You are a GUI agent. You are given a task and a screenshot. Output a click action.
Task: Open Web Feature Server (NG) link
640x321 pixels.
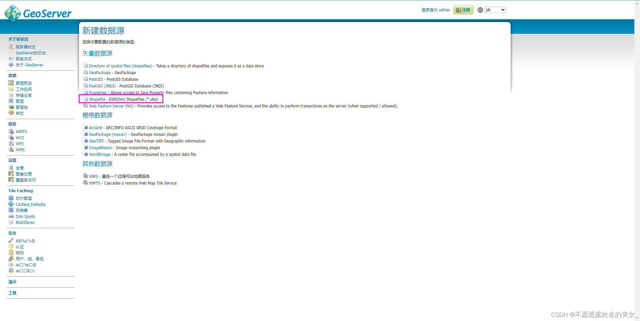click(x=111, y=106)
